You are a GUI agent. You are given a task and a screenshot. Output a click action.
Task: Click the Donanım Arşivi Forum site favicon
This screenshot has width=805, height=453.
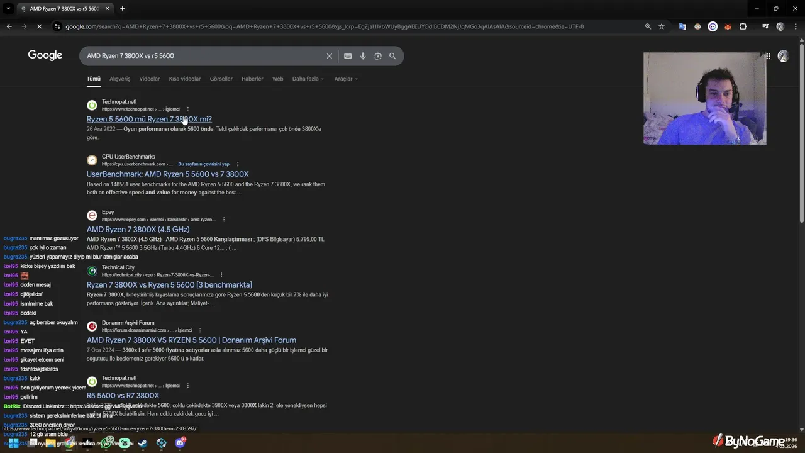(x=92, y=327)
